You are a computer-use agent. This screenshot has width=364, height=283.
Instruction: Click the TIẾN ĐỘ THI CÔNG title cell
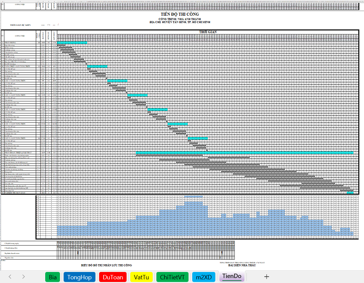pyautogui.click(x=180, y=14)
